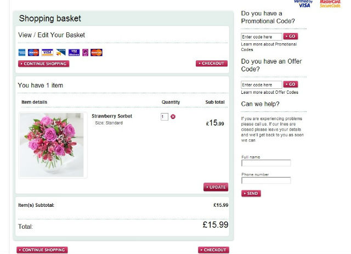351x254 pixels.
Task: Focus the Offer Code entry field
Action: 262,84
